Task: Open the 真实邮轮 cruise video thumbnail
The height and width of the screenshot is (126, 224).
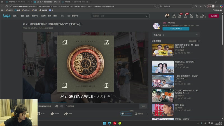Action: tap(163, 81)
